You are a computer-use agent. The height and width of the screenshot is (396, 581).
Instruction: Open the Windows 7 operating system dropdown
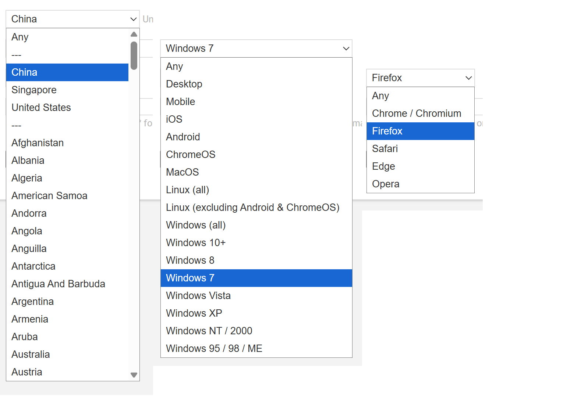pyautogui.click(x=256, y=48)
